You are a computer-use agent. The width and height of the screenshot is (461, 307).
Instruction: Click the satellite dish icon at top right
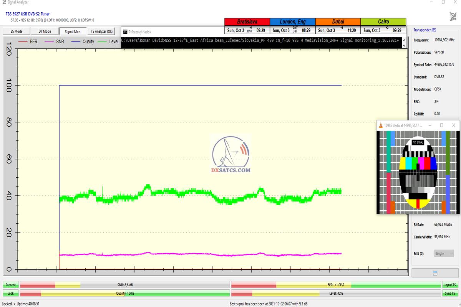[x=453, y=16]
